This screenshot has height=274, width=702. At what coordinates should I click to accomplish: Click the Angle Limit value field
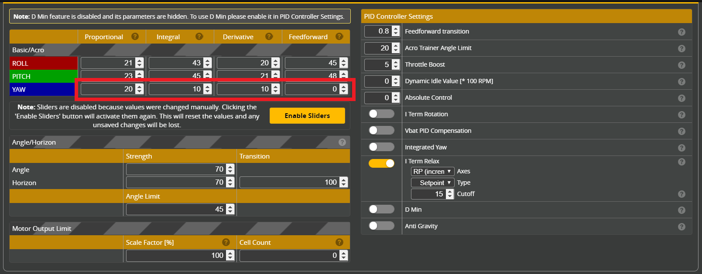pyautogui.click(x=176, y=210)
